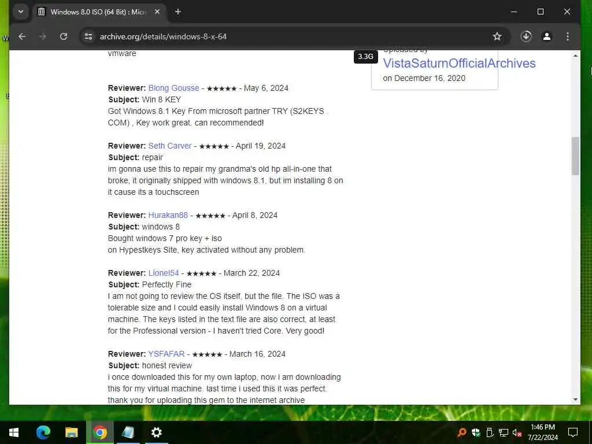Open the network tray icon
Screen dimensions: 592x444
[x=503, y=432]
